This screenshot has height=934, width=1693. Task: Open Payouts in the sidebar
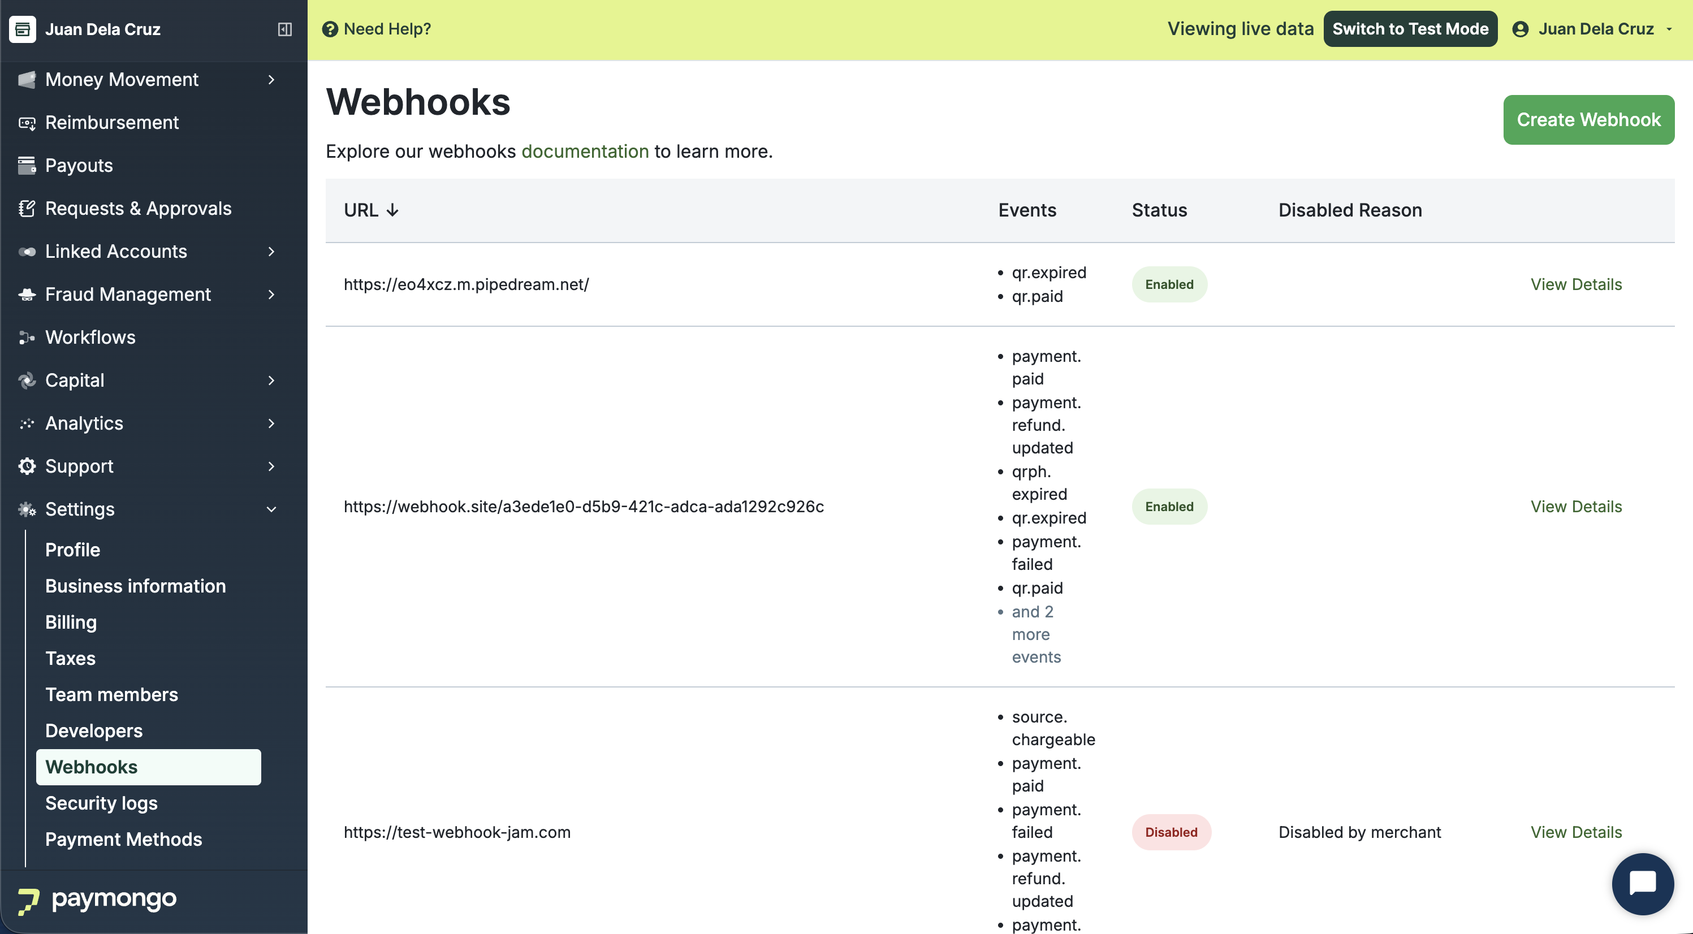point(79,166)
